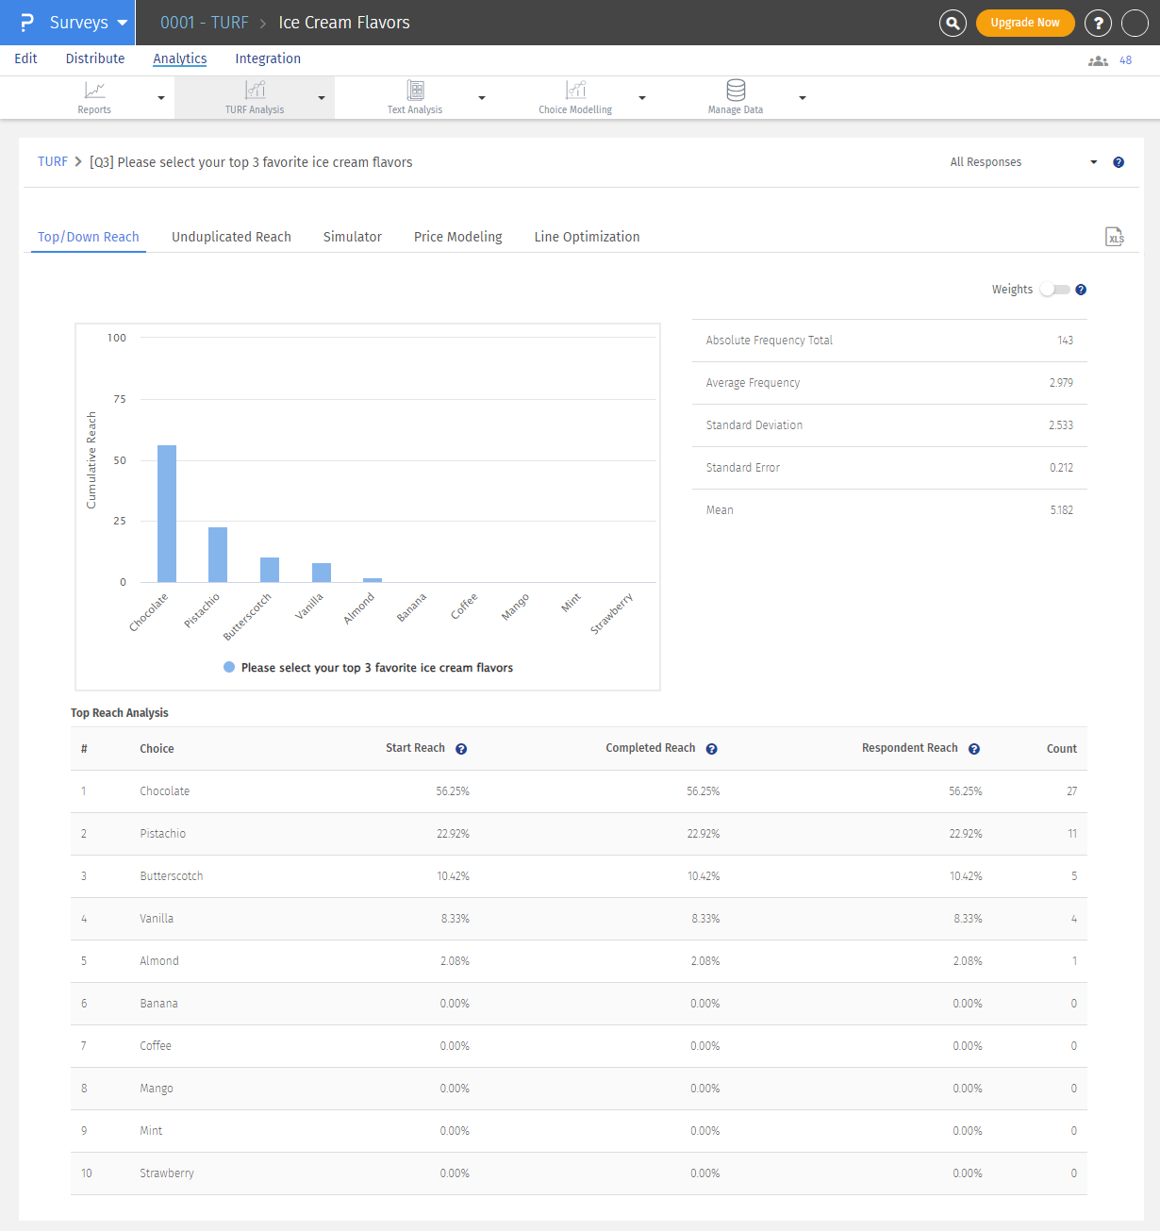Click the help icon beside Start Reach header
1160x1231 pixels.
pos(460,748)
